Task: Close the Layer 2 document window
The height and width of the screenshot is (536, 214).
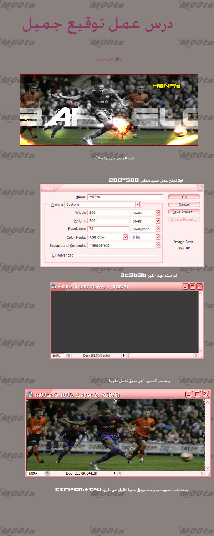Action: coord(205,394)
